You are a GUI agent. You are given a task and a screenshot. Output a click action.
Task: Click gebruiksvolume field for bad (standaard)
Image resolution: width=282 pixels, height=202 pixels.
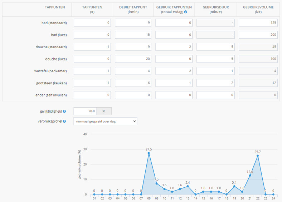(x=258, y=23)
